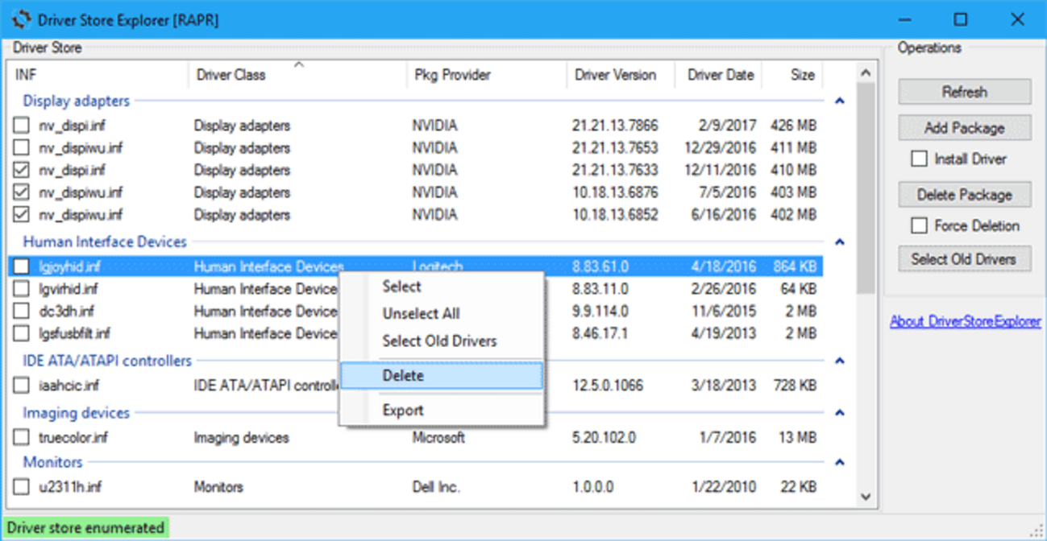Click the Refresh button
This screenshot has height=541, width=1047.
(x=963, y=91)
